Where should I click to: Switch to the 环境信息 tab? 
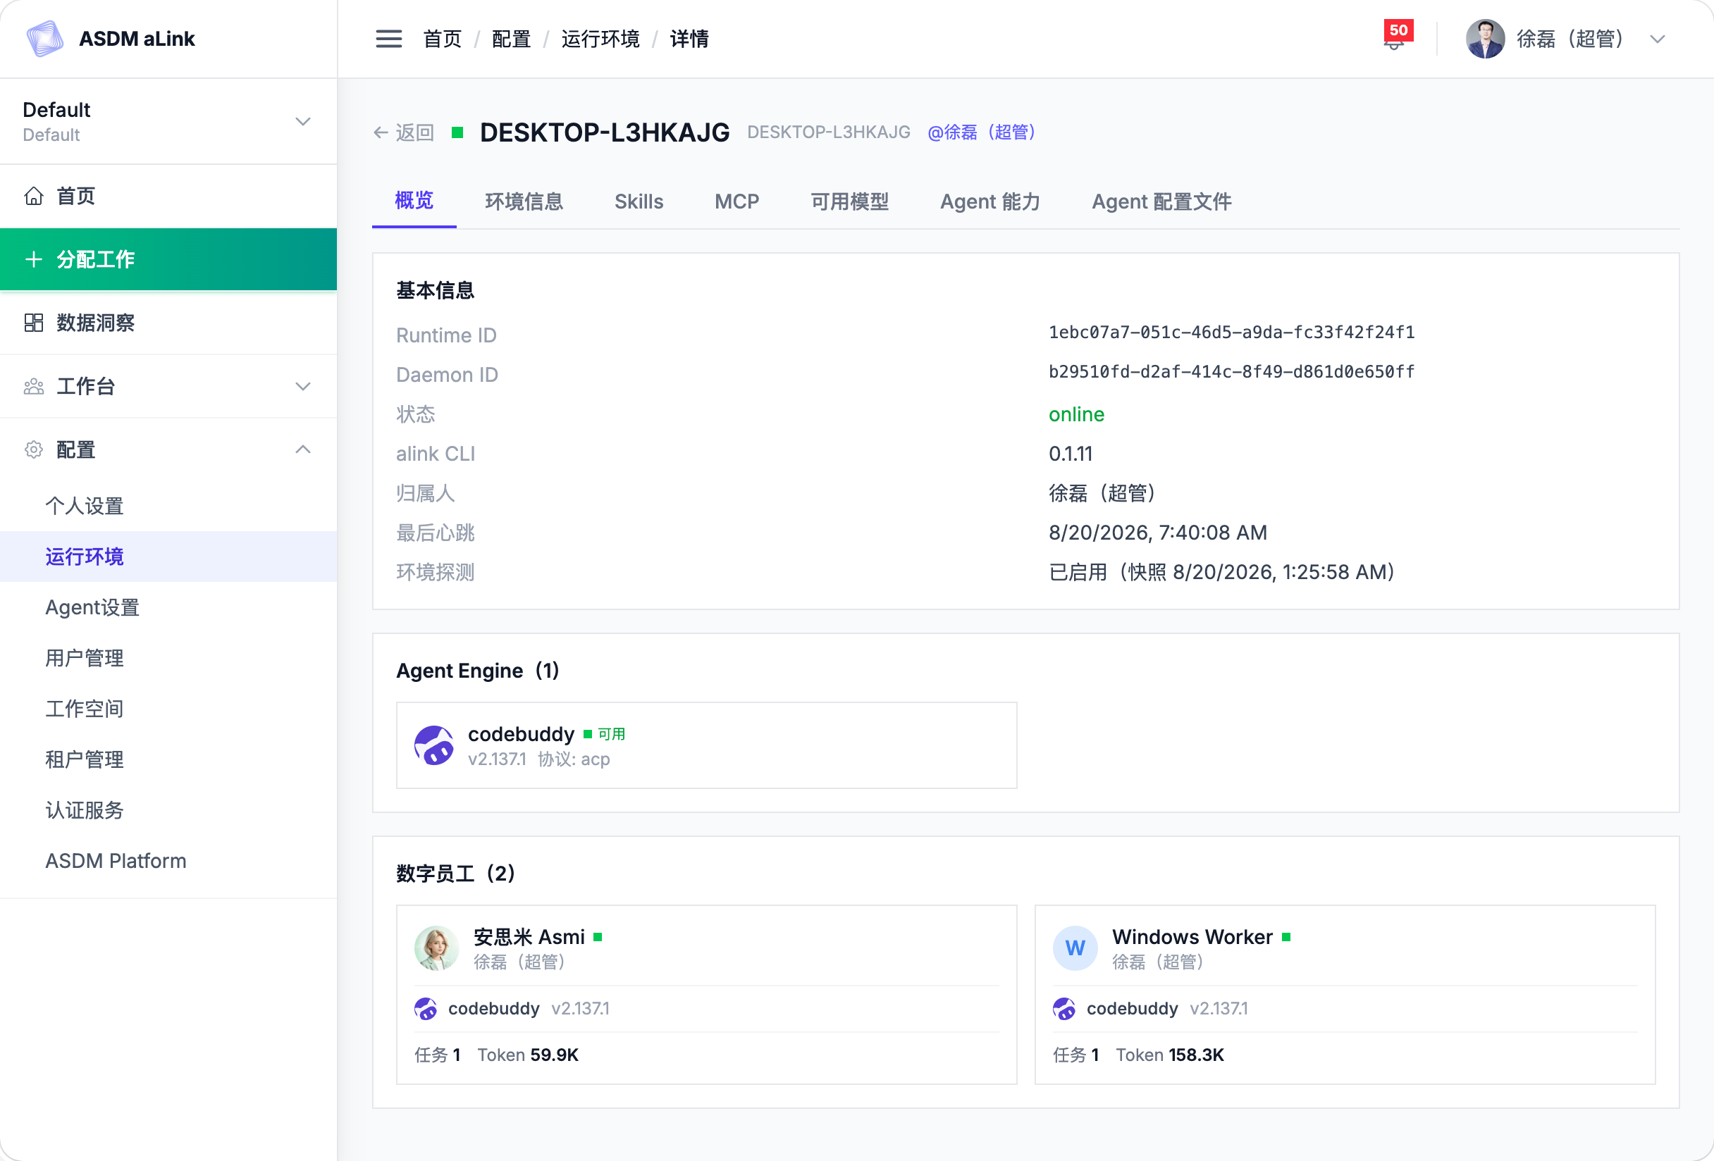524,201
